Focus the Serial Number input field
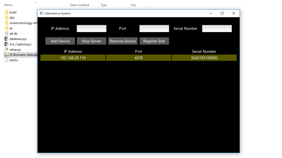Screen dimensions: 282x158 217,29
